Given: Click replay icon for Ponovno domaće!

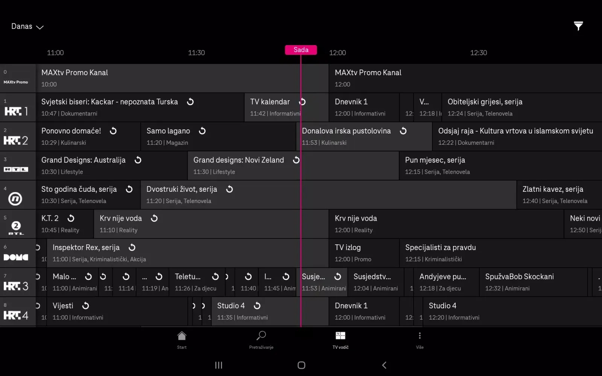Looking at the screenshot, I should (113, 131).
